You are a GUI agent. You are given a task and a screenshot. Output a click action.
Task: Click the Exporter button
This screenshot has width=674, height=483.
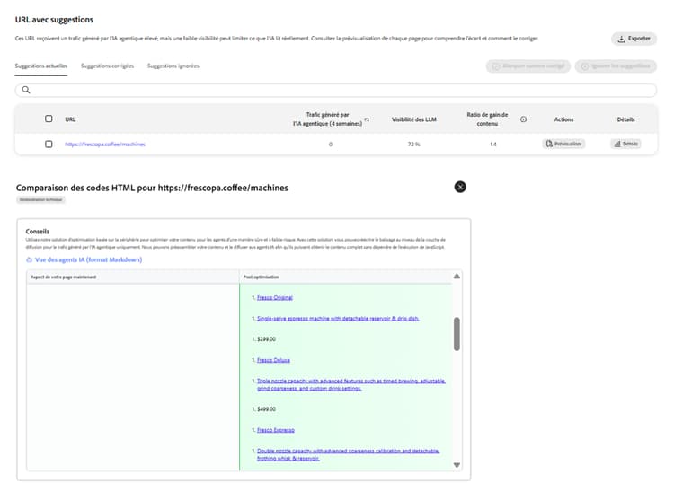[x=634, y=39]
